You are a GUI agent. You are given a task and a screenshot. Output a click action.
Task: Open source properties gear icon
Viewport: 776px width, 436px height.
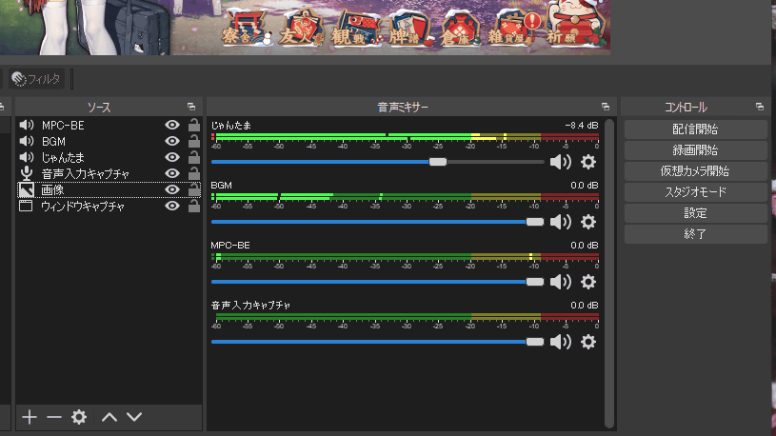(79, 417)
